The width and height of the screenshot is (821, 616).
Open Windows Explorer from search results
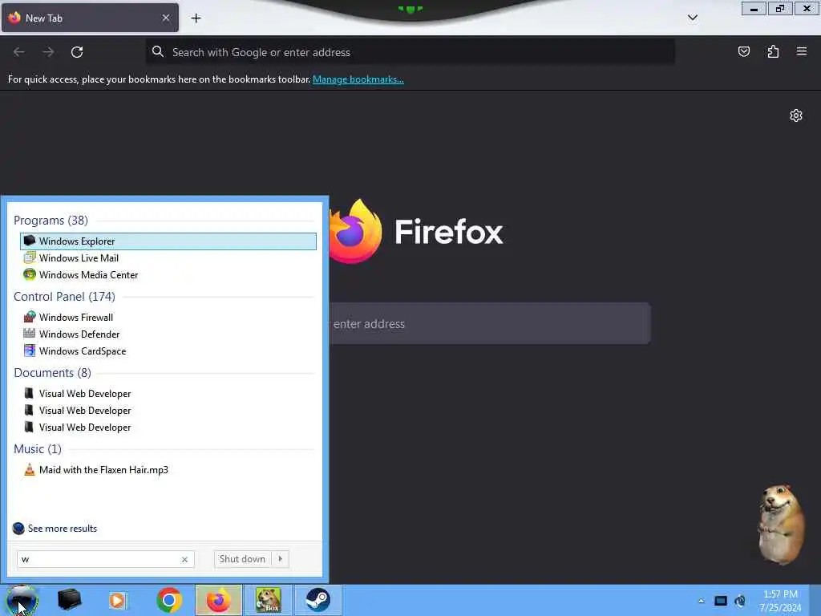tap(168, 241)
